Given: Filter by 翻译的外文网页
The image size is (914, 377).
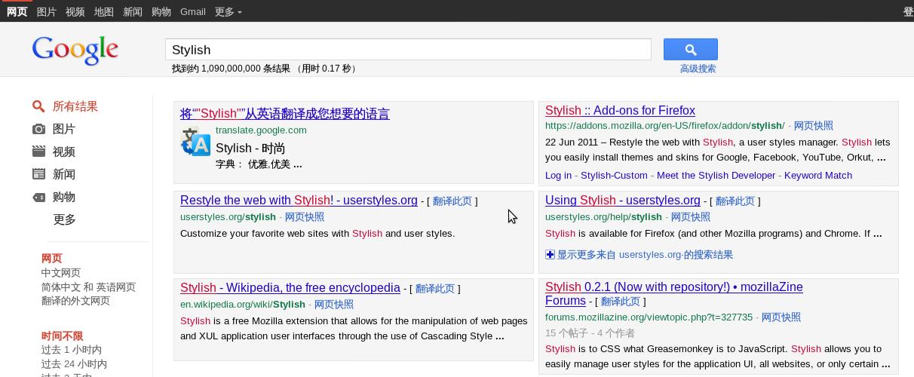Looking at the screenshot, I should [x=75, y=301].
